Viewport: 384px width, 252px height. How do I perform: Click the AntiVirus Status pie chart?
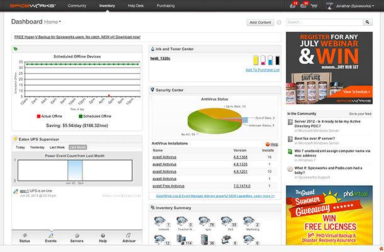(215, 120)
